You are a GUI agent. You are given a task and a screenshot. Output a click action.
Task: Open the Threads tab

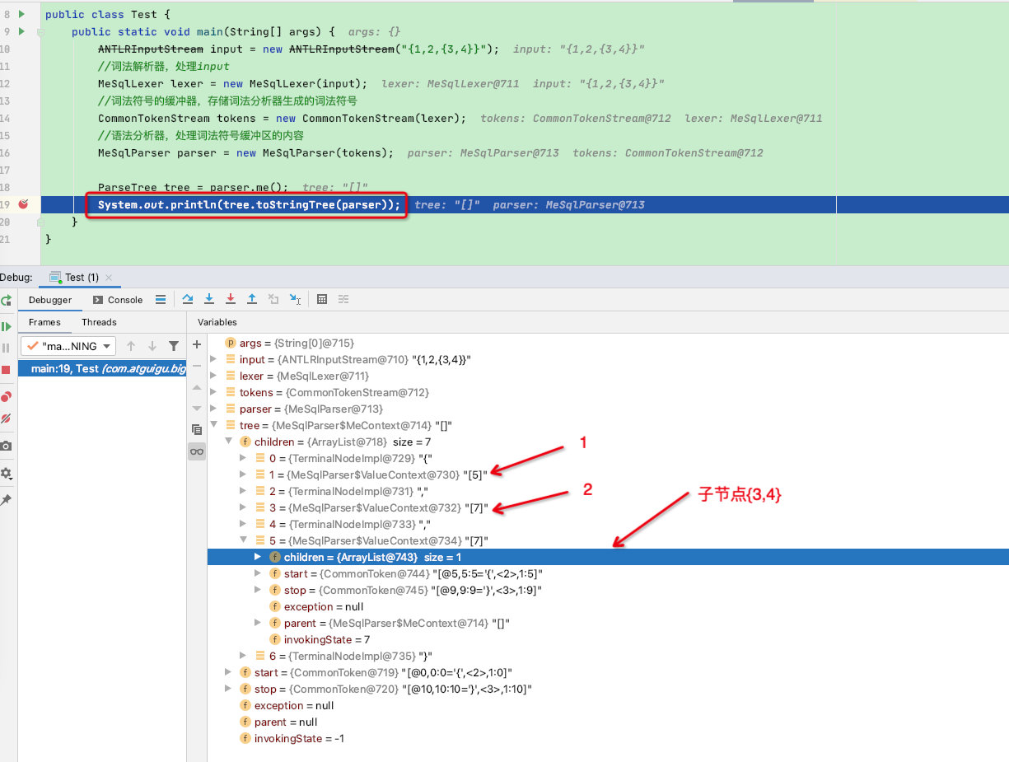[x=99, y=322]
